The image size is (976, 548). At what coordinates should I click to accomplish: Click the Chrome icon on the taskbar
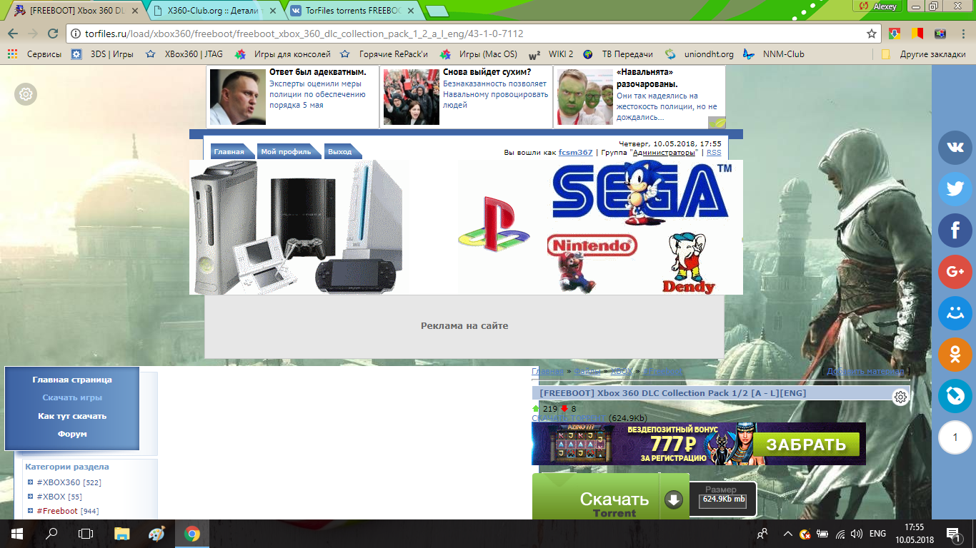pos(191,533)
